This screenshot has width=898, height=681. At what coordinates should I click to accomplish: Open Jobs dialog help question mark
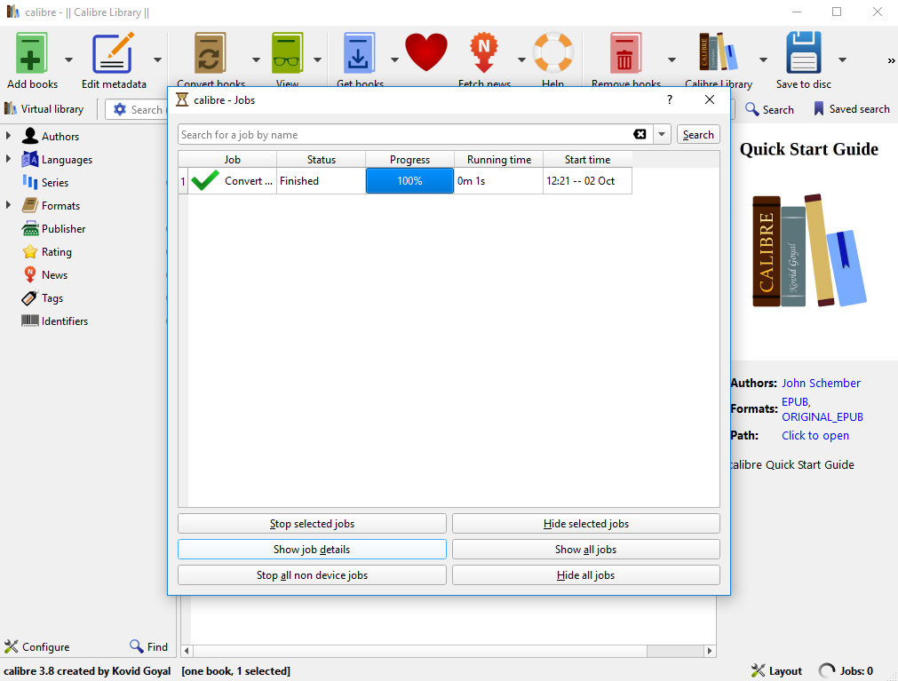coord(670,99)
